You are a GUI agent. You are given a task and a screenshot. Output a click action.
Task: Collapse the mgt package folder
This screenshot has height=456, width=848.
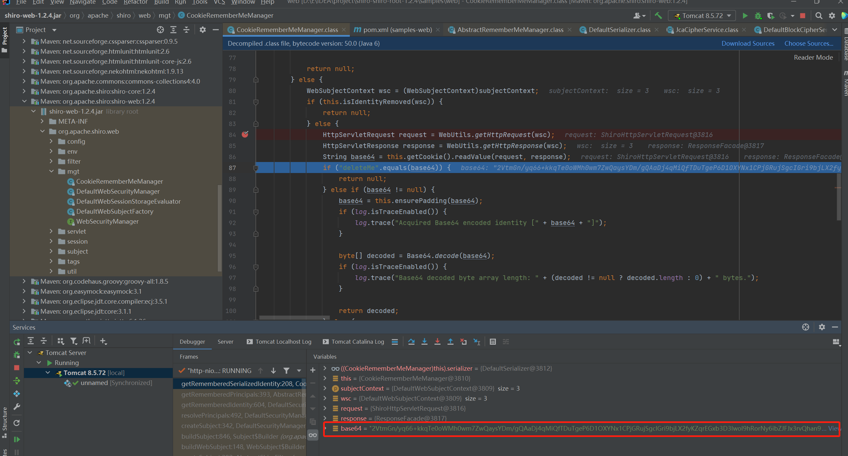pos(52,171)
